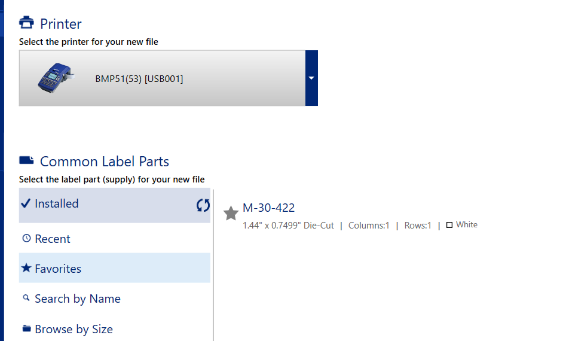
Task: Select the M-30-422 label part
Action: 268,208
